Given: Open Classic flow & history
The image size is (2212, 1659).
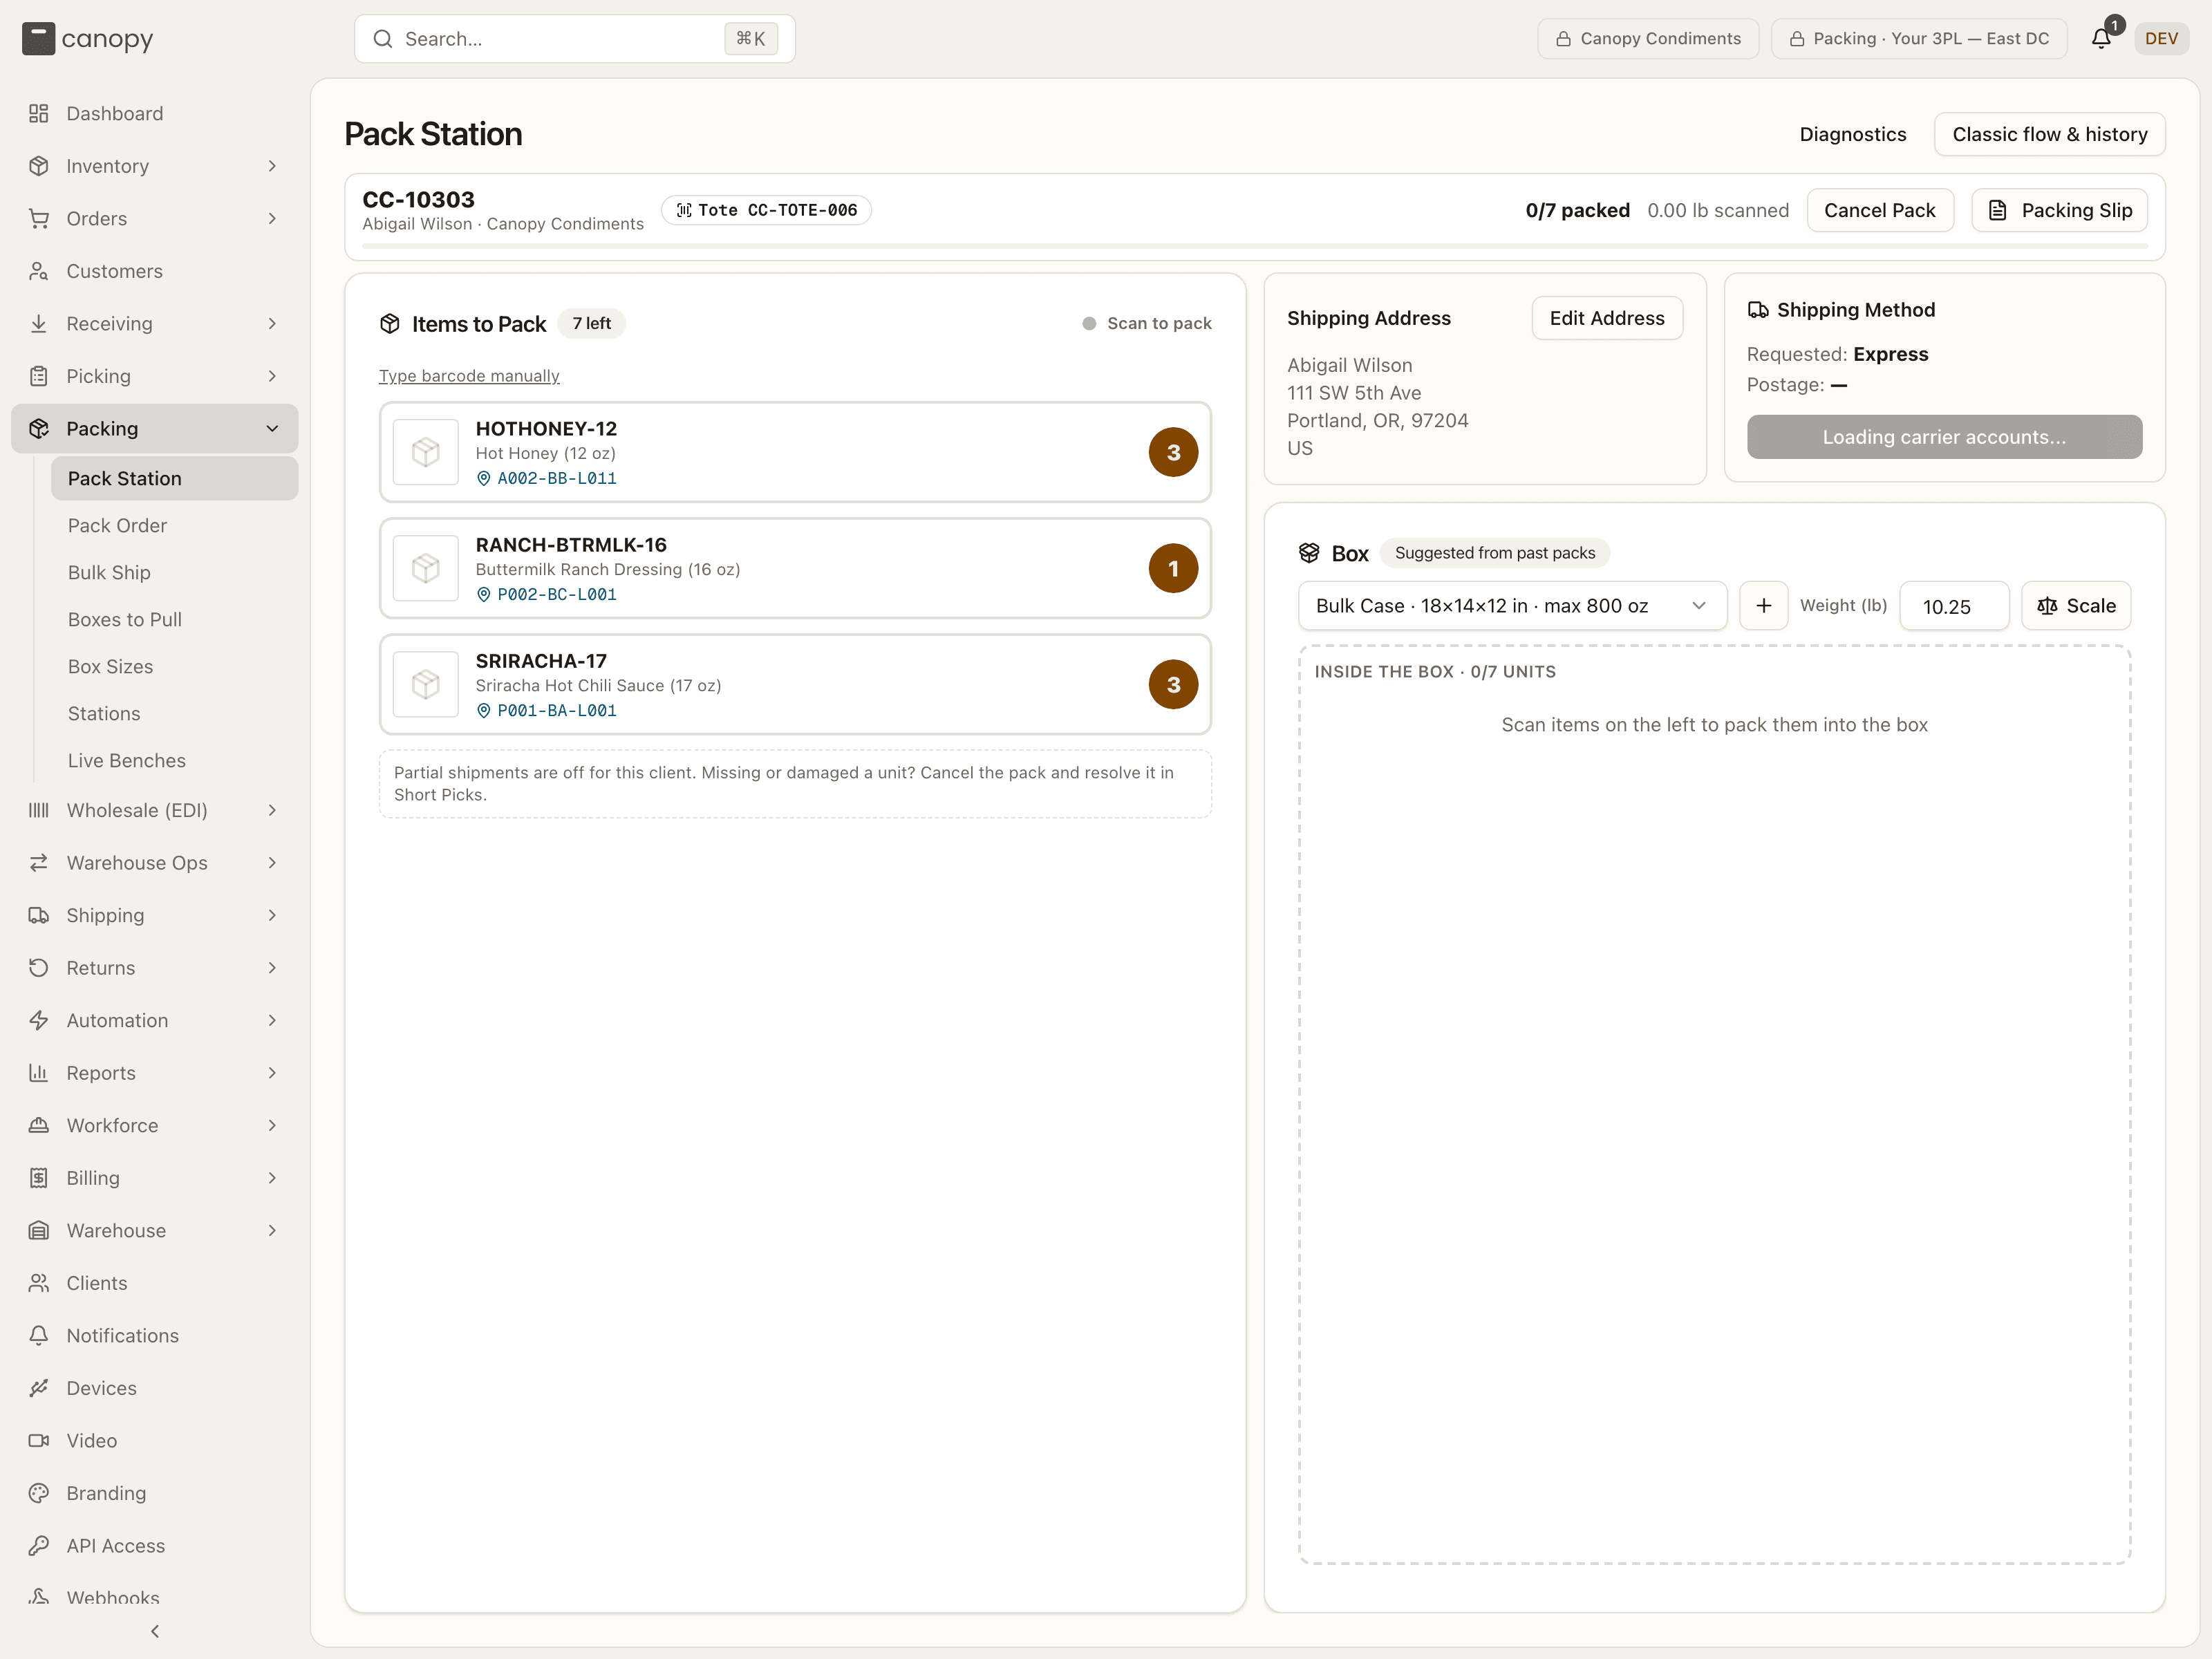Looking at the screenshot, I should pyautogui.click(x=2050, y=134).
